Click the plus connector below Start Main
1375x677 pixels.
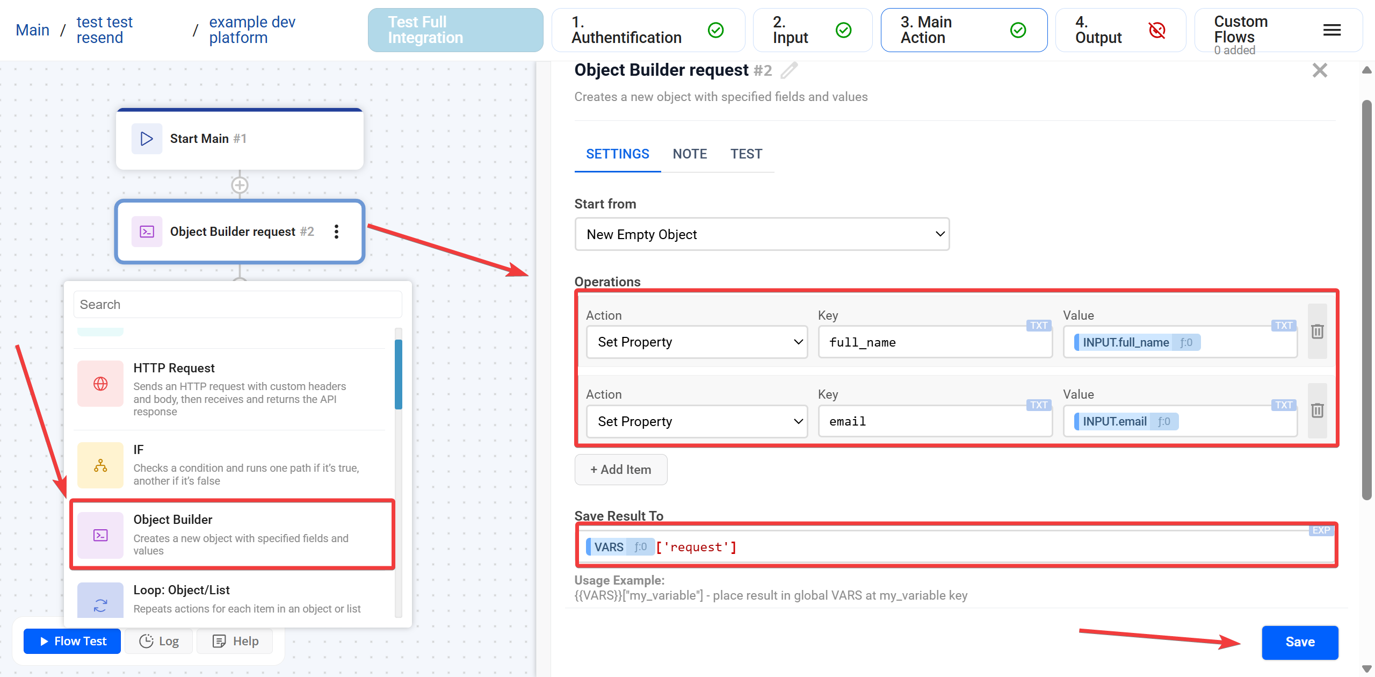point(240,185)
